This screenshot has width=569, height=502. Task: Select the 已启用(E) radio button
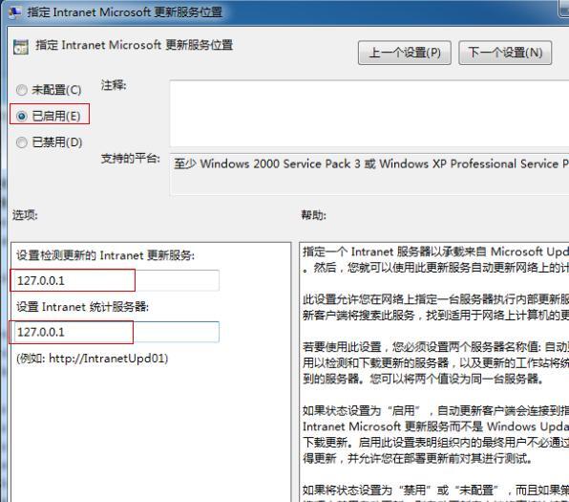click(22, 116)
